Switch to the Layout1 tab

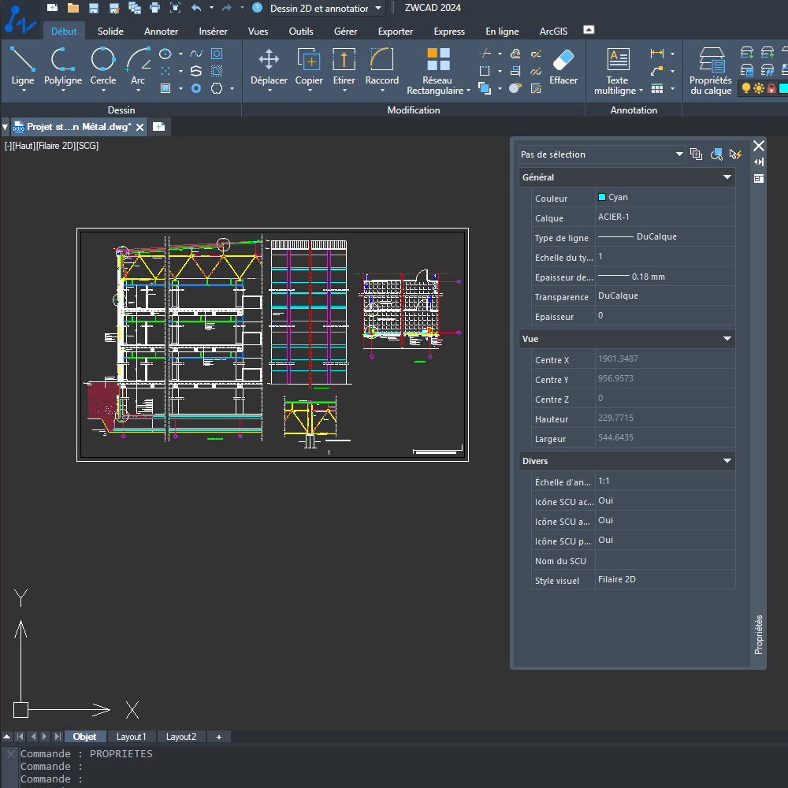click(x=131, y=737)
